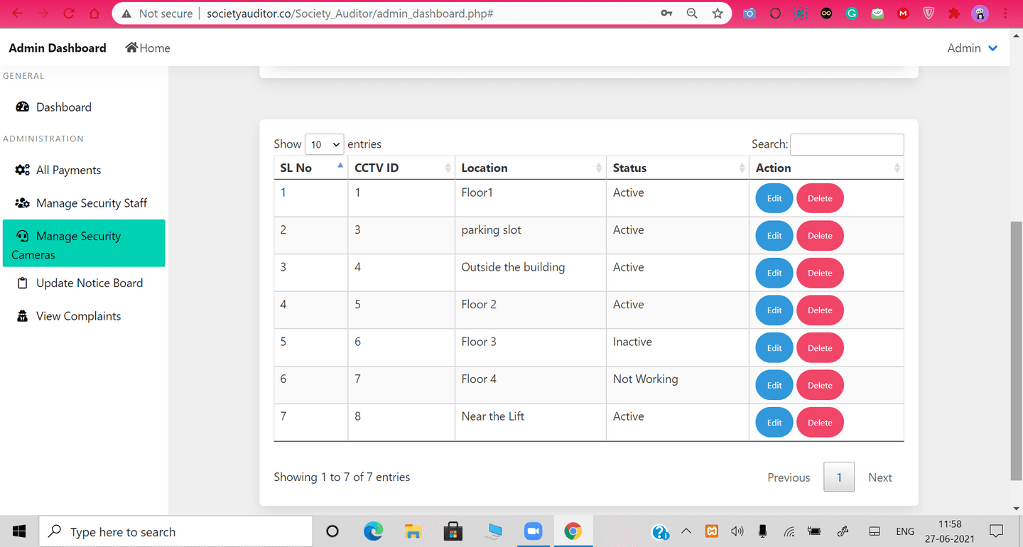
Task: Click the saved password key icon
Action: (x=666, y=13)
